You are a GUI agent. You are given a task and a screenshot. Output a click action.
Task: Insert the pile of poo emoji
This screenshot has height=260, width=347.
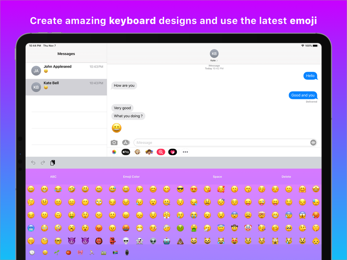point(180,241)
